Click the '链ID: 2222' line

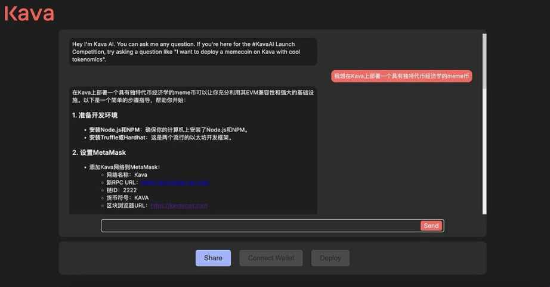[x=121, y=190]
